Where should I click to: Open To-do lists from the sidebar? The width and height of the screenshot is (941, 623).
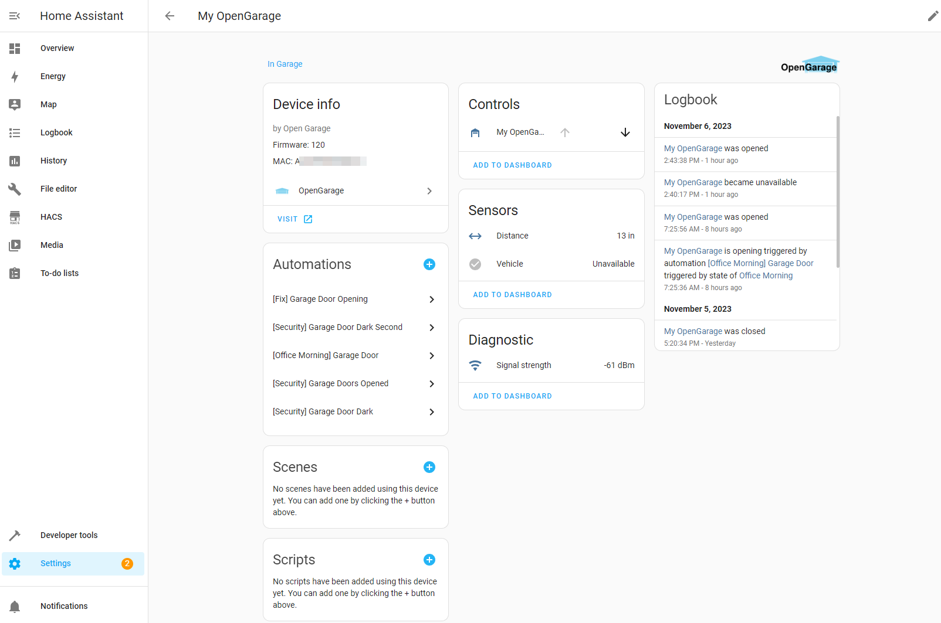point(74,273)
